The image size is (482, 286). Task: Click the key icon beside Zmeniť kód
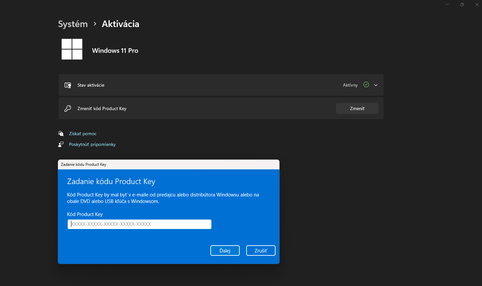pyautogui.click(x=68, y=108)
